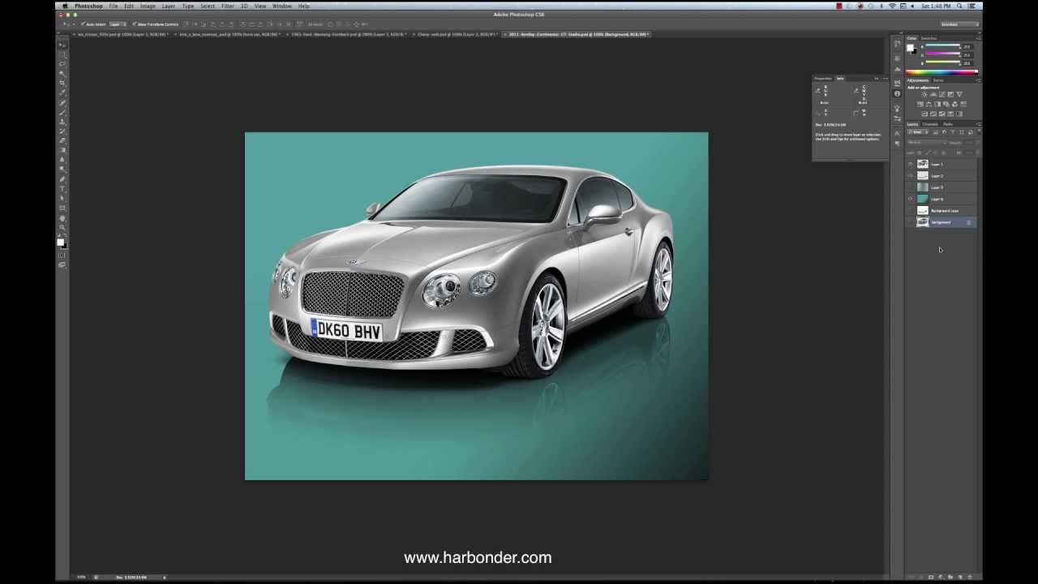This screenshot has width=1038, height=584.
Task: Show Layer 3 via its visibility box
Action: (x=910, y=187)
